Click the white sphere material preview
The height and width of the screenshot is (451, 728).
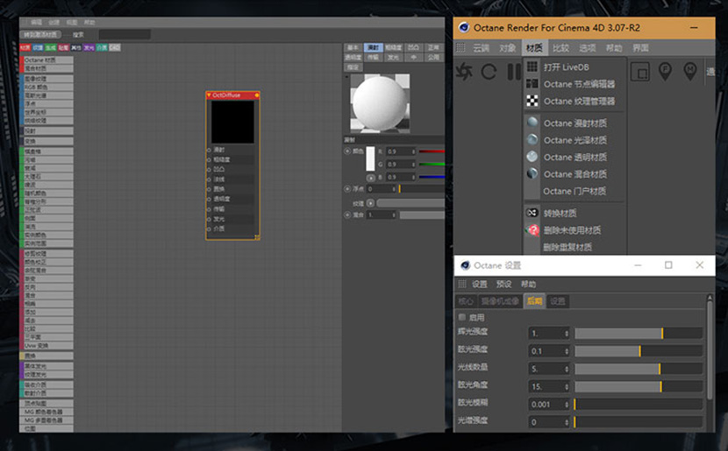click(379, 103)
